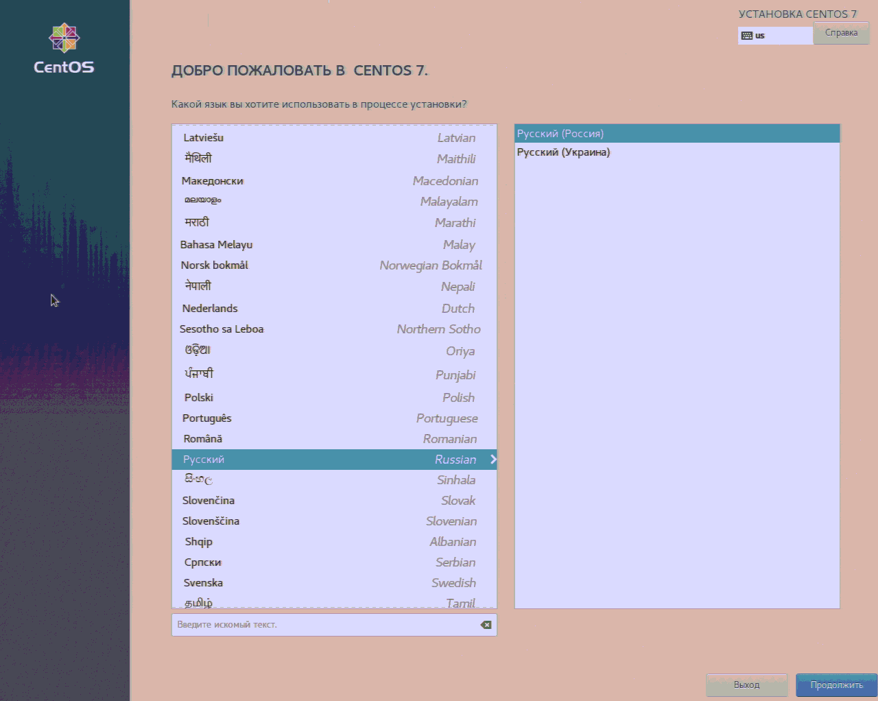The width and height of the screenshot is (878, 701).
Task: Select Русский (Украина) locale
Action: click(x=677, y=152)
